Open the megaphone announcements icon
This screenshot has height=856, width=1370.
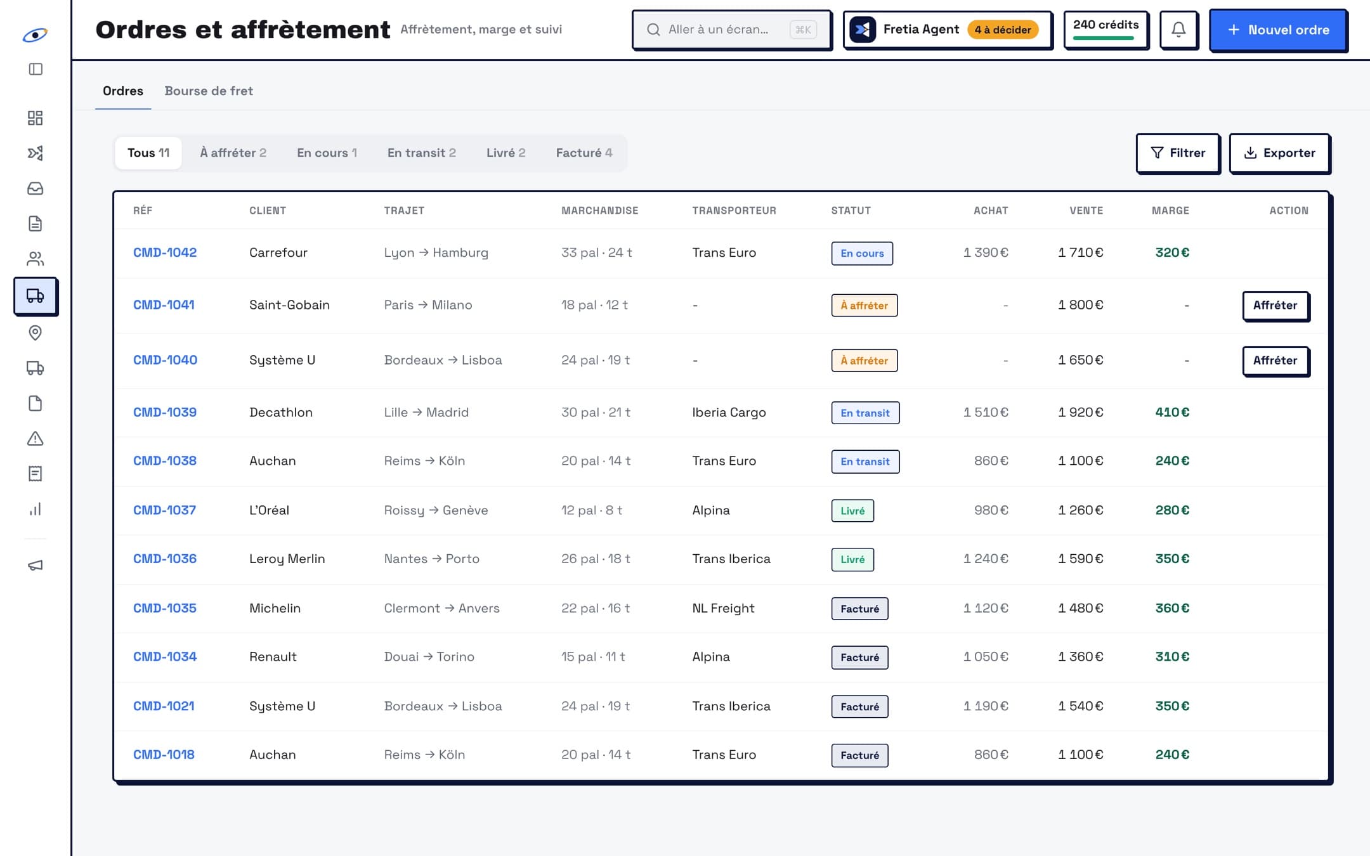[x=36, y=565]
